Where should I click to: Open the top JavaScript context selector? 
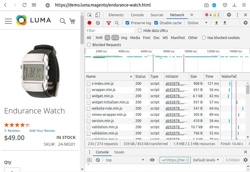click(124, 160)
